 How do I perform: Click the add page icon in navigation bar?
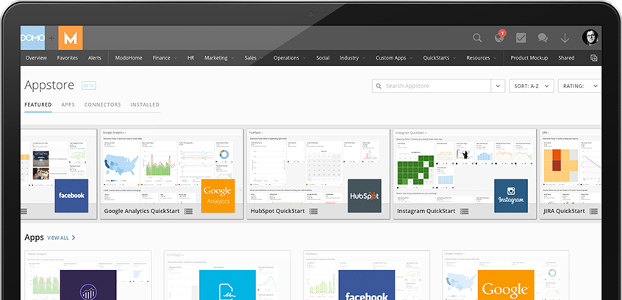coord(594,58)
